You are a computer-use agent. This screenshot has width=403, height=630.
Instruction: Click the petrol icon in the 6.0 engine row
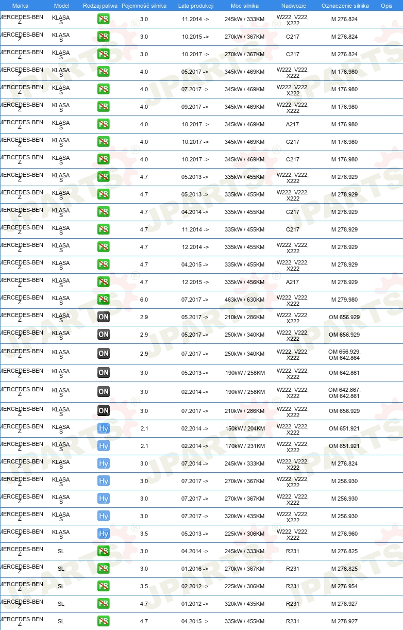104,300
